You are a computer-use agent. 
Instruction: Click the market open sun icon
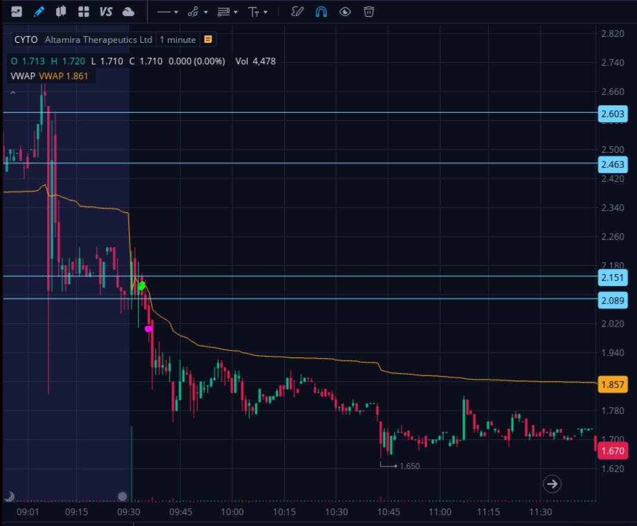(122, 496)
